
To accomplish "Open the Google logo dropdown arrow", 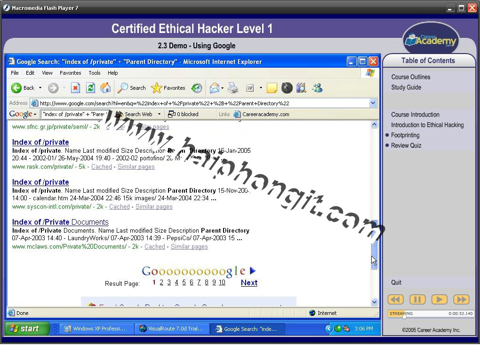I will pos(35,114).
